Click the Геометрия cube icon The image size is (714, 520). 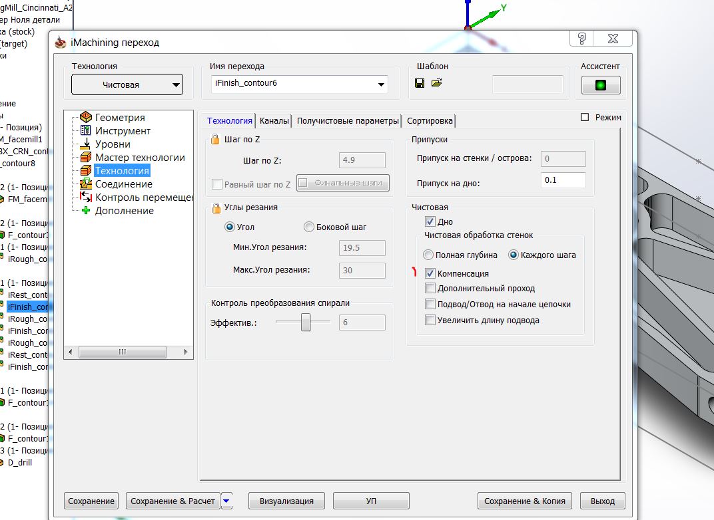pos(86,117)
